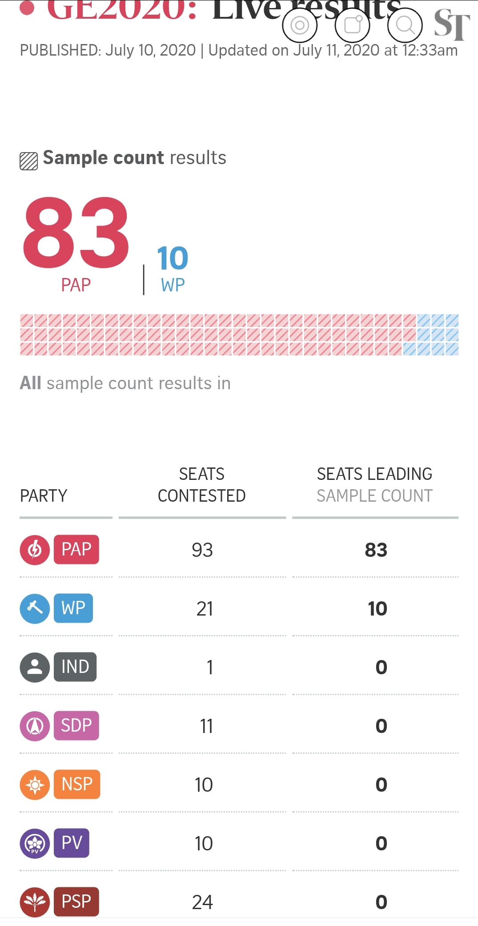Tap the blue 10 WP seat count
This screenshot has width=478, height=926.
(x=173, y=258)
